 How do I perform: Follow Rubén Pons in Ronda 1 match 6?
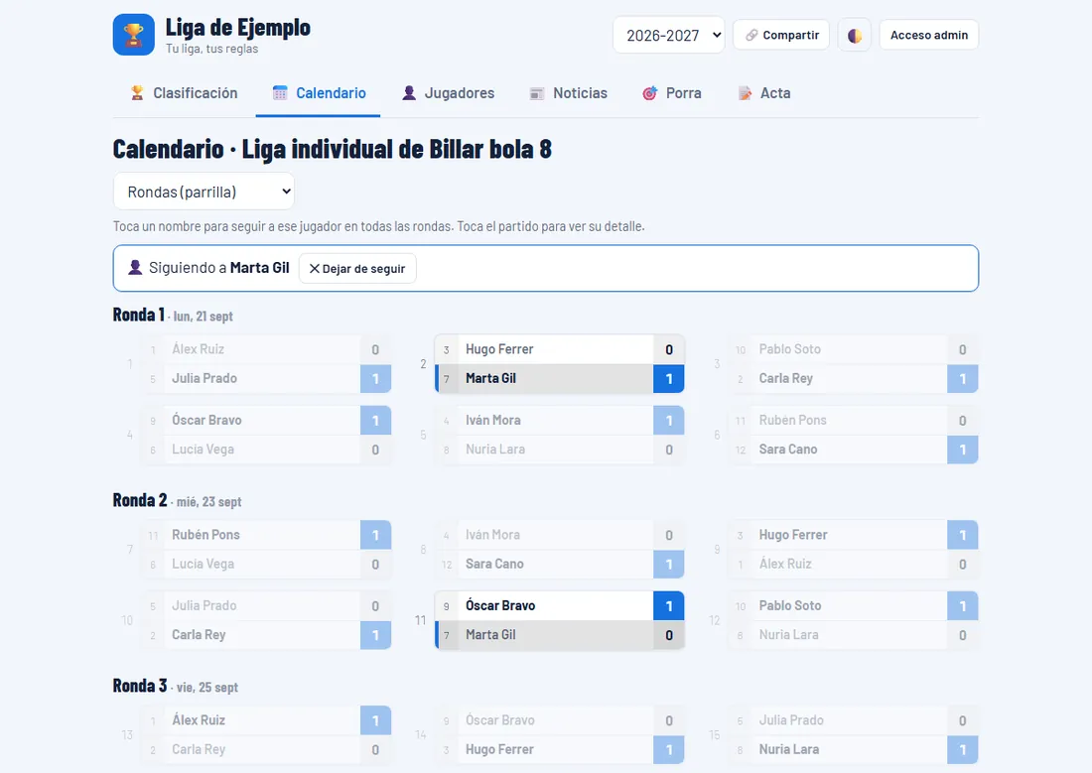click(792, 421)
